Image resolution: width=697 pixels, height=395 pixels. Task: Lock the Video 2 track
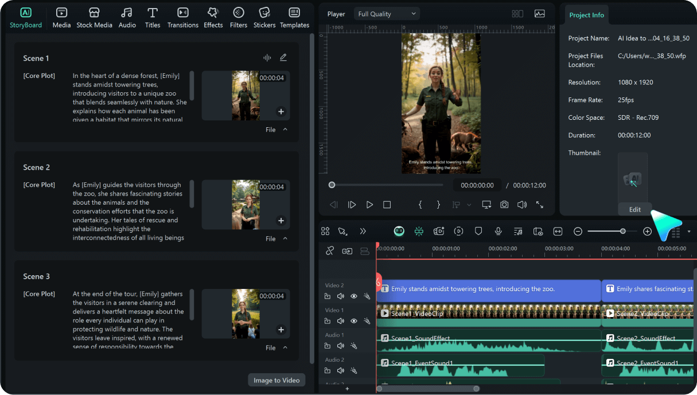pyautogui.click(x=328, y=296)
